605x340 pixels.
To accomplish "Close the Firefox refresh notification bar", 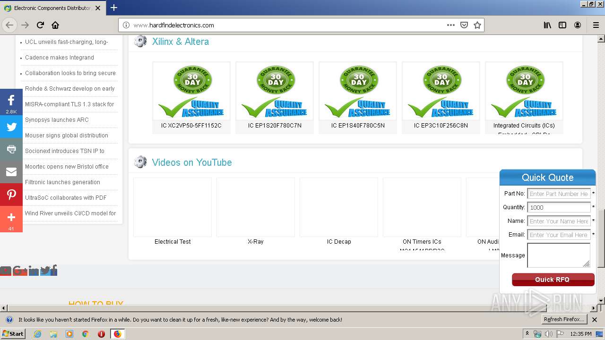I will point(595,320).
